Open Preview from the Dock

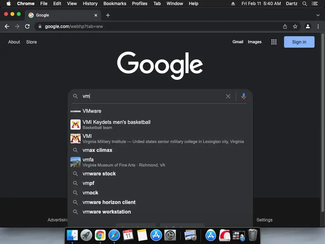pyautogui.click(x=190, y=235)
